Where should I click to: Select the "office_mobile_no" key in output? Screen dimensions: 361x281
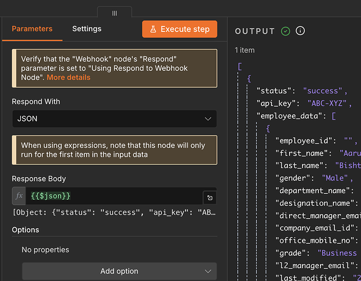coord(315,241)
